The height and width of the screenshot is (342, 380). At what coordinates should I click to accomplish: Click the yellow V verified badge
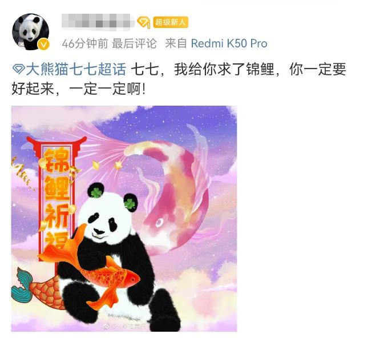43,45
